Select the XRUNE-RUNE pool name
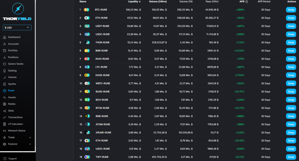Screen dimensions: 299x161 103,133
